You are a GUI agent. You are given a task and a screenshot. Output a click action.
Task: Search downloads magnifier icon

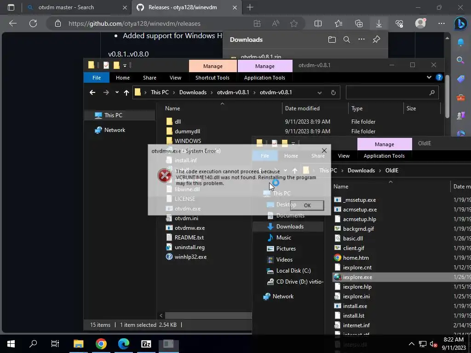click(x=347, y=40)
